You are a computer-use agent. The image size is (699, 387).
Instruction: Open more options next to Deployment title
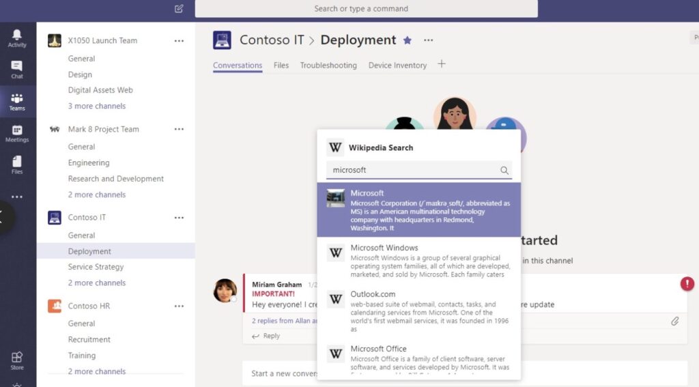coord(429,40)
